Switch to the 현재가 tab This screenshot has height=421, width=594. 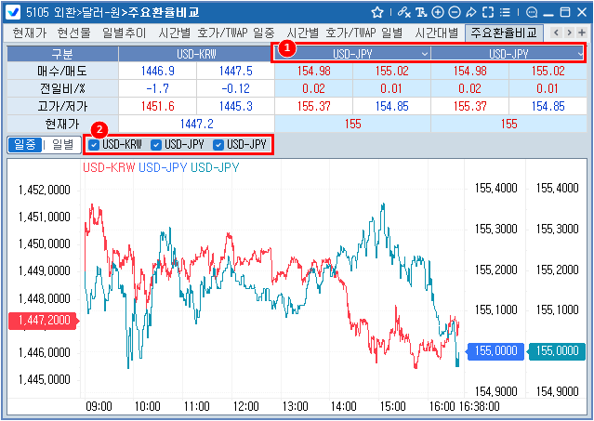tap(29, 33)
